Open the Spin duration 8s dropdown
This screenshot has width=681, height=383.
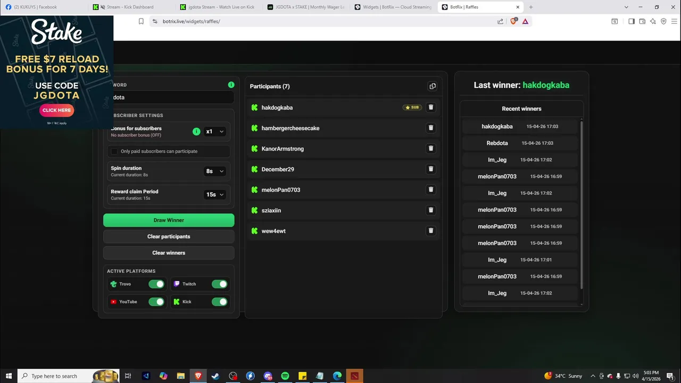215,171
